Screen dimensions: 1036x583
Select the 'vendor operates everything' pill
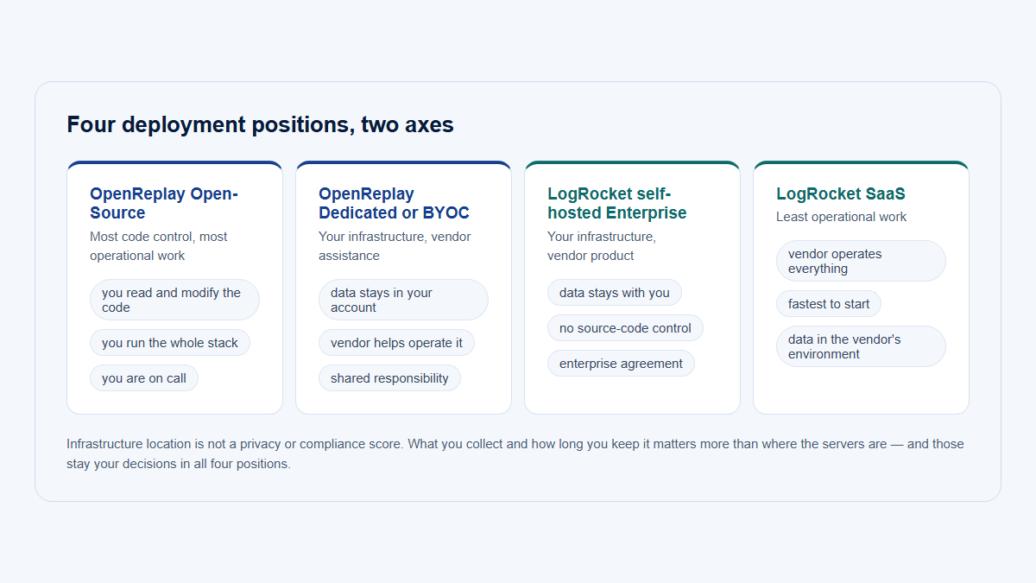click(861, 261)
